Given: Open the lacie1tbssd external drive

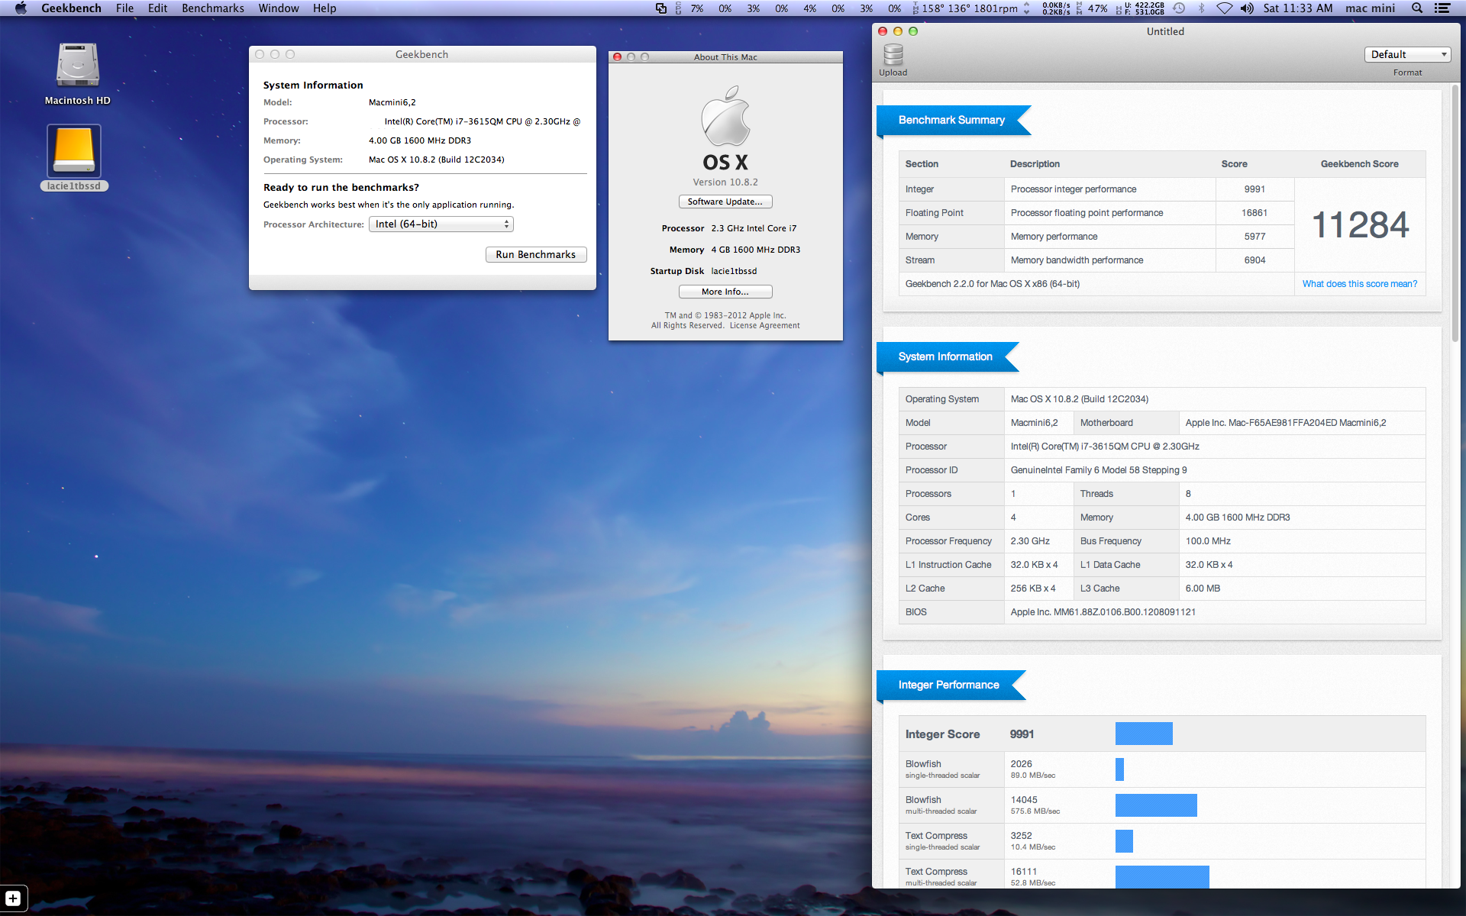Looking at the screenshot, I should click(x=74, y=153).
